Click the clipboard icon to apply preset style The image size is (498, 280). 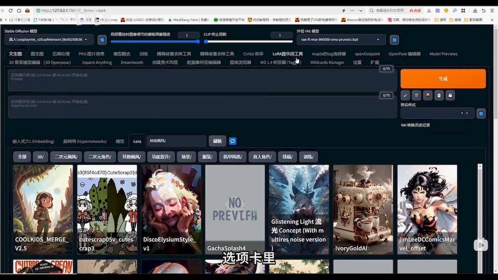coord(439,95)
